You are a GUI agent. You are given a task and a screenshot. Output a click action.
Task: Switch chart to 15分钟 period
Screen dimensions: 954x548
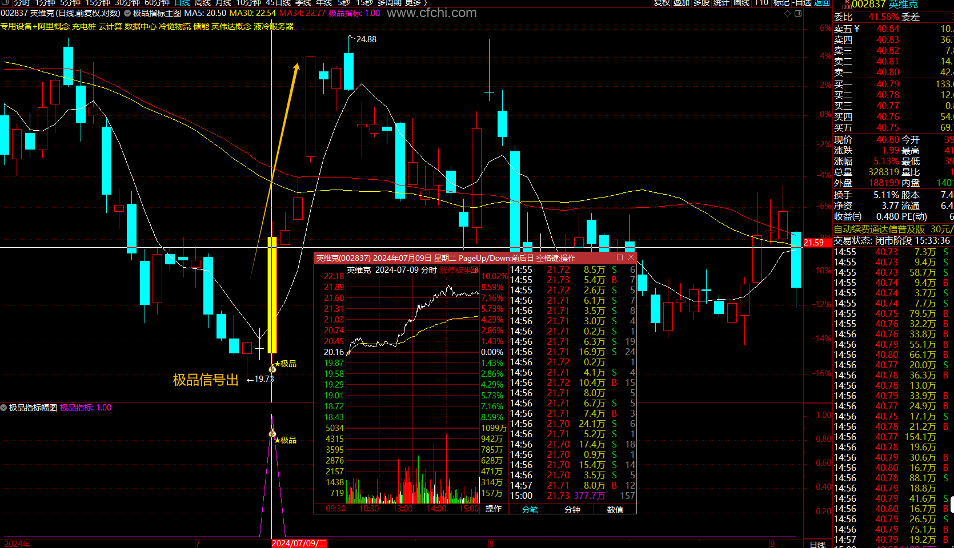tap(98, 3)
